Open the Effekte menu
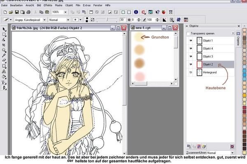 48,5
